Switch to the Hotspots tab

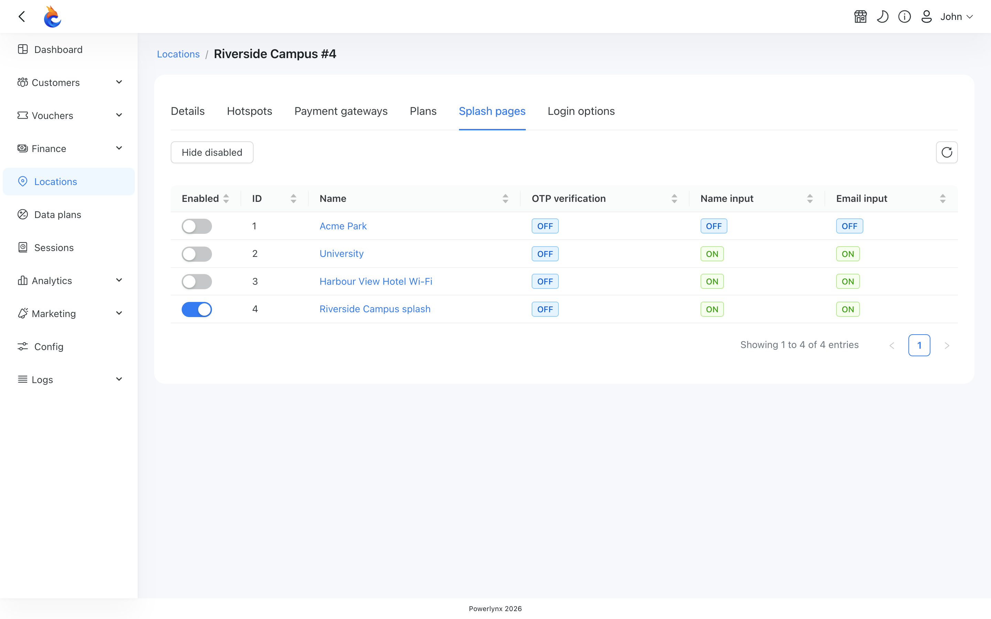coord(249,111)
